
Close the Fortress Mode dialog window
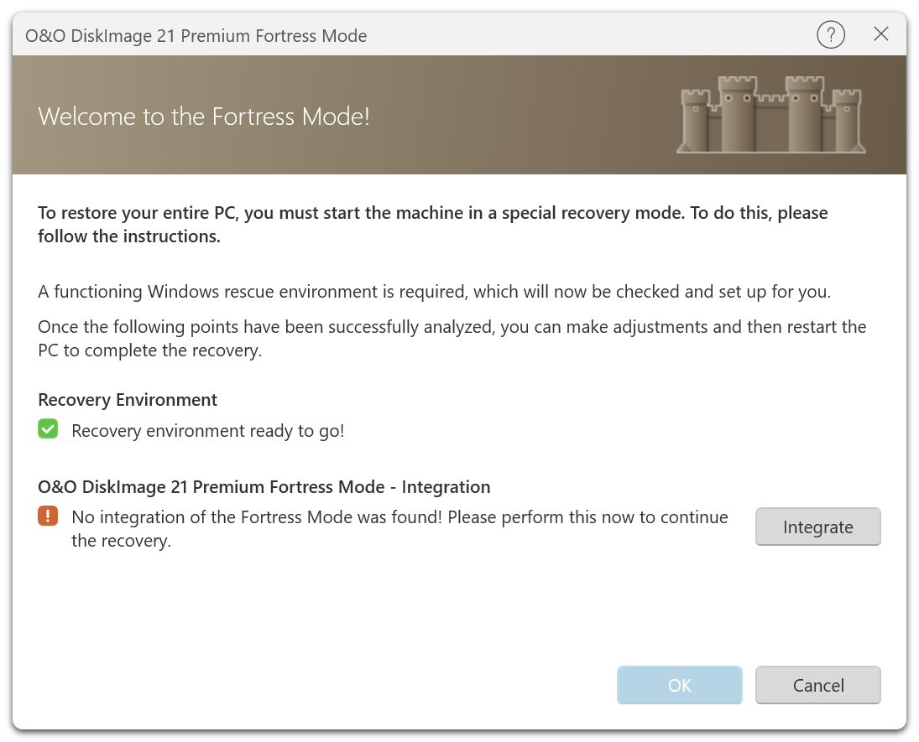881,34
